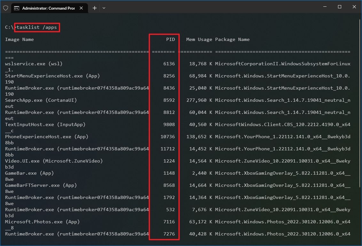Viewport: 362px width, 246px height.
Task: Click the Video.UI.exe ZuneVideo entry
Action: tap(51, 161)
